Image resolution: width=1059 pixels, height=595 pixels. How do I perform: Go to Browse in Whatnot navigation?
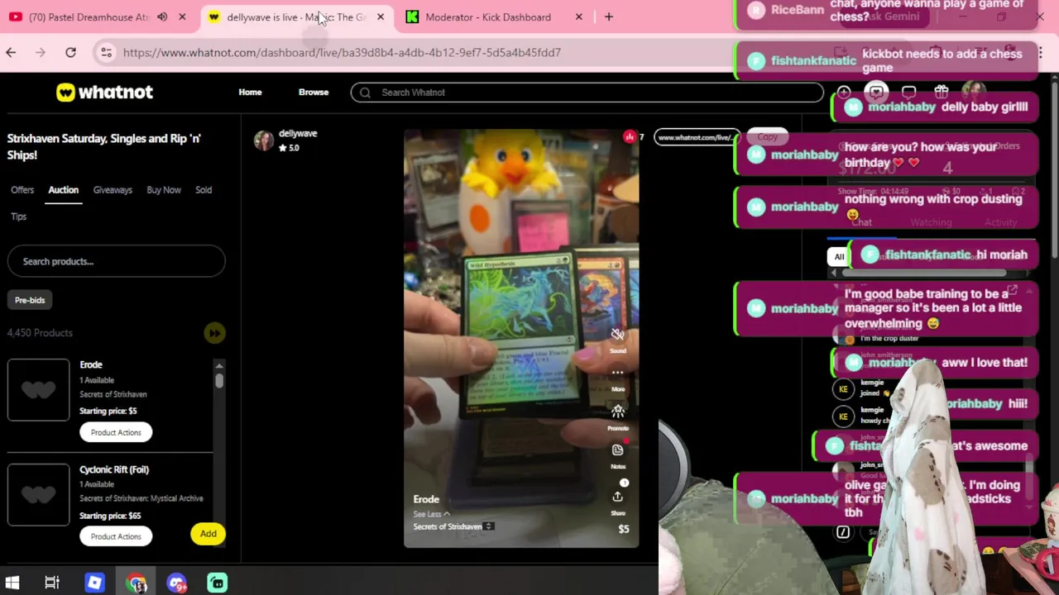[314, 93]
